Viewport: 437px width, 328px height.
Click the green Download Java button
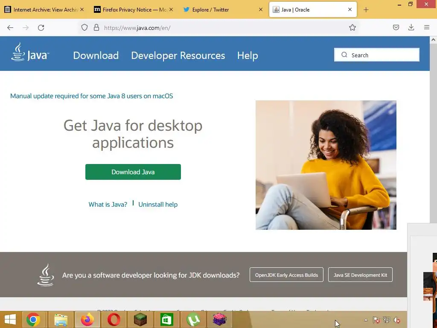coord(133,172)
